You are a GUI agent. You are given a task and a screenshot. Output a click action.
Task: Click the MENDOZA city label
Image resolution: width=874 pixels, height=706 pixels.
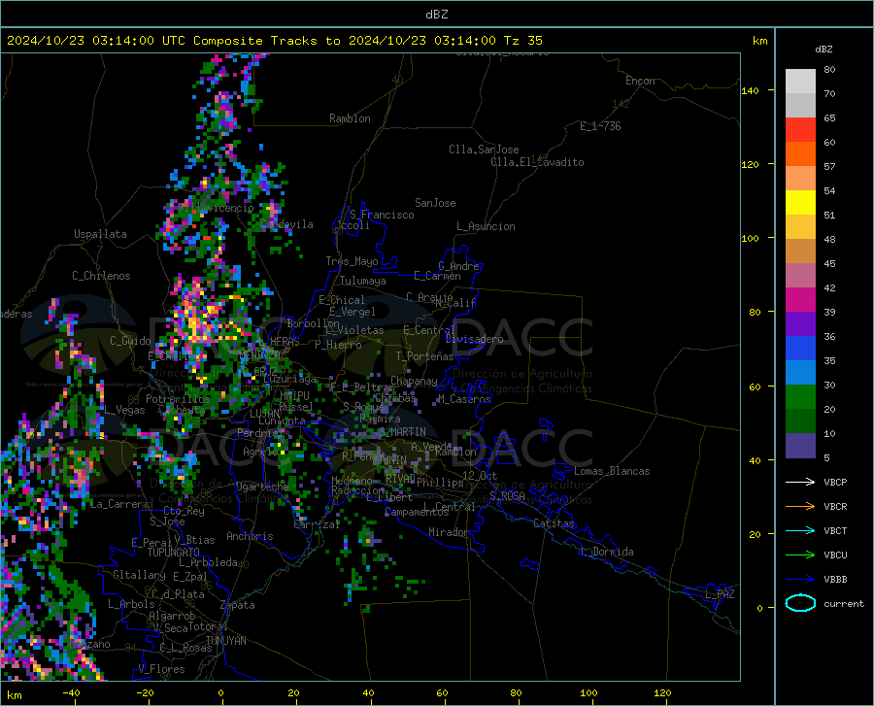[259, 354]
